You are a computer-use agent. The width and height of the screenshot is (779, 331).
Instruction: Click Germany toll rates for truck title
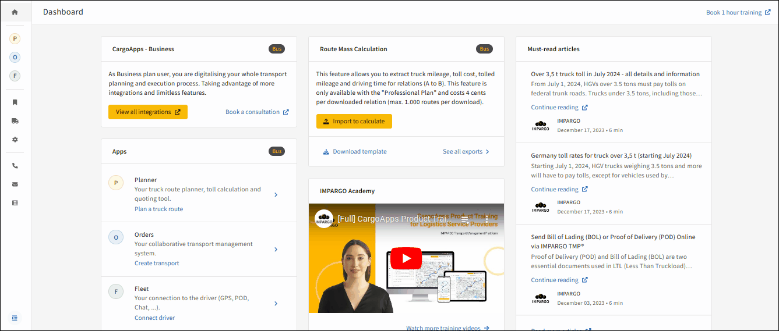click(611, 155)
